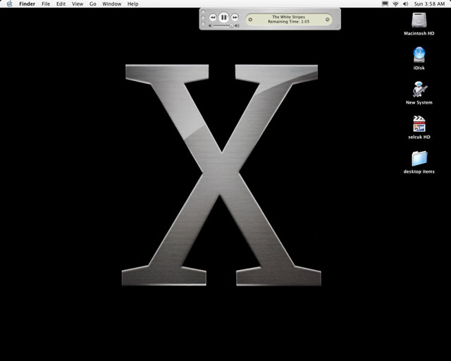Select the Macintosh HD drive icon
The height and width of the screenshot is (361, 451).
[419, 20]
